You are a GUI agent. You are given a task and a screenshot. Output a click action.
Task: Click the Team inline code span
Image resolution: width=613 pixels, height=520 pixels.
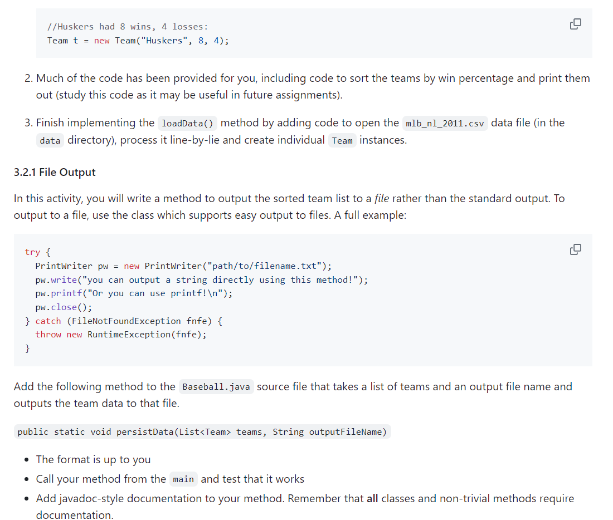point(342,140)
